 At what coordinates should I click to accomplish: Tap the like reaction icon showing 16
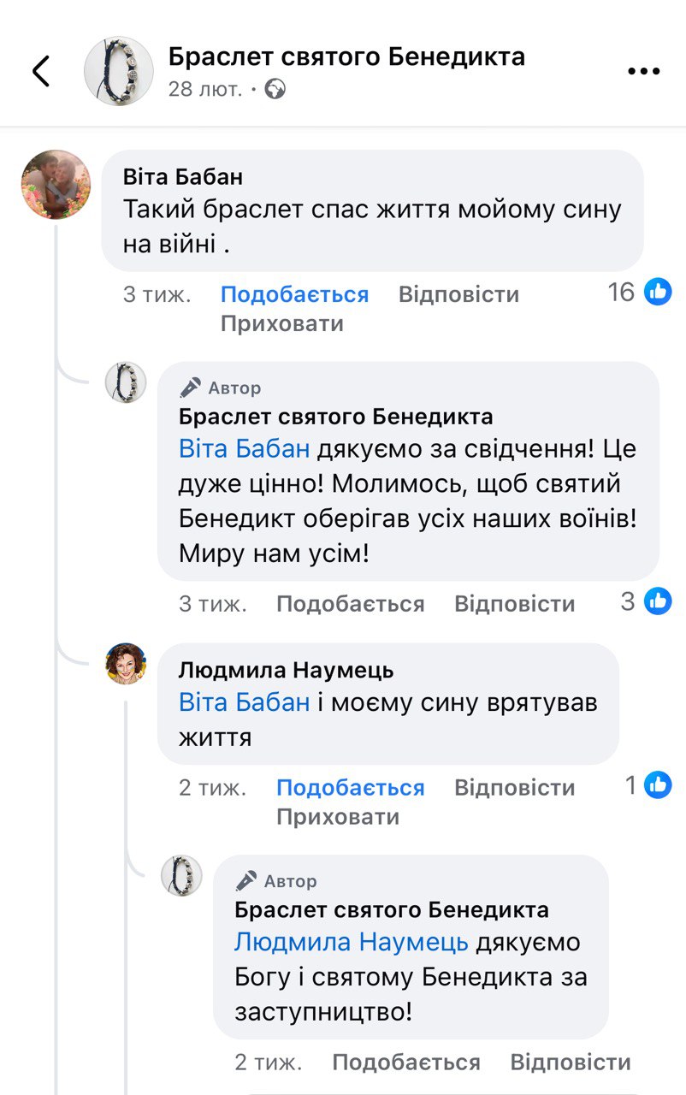coord(658,293)
